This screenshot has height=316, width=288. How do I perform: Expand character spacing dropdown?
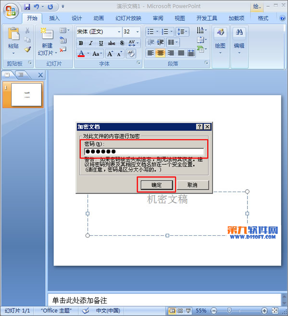(x=138, y=43)
